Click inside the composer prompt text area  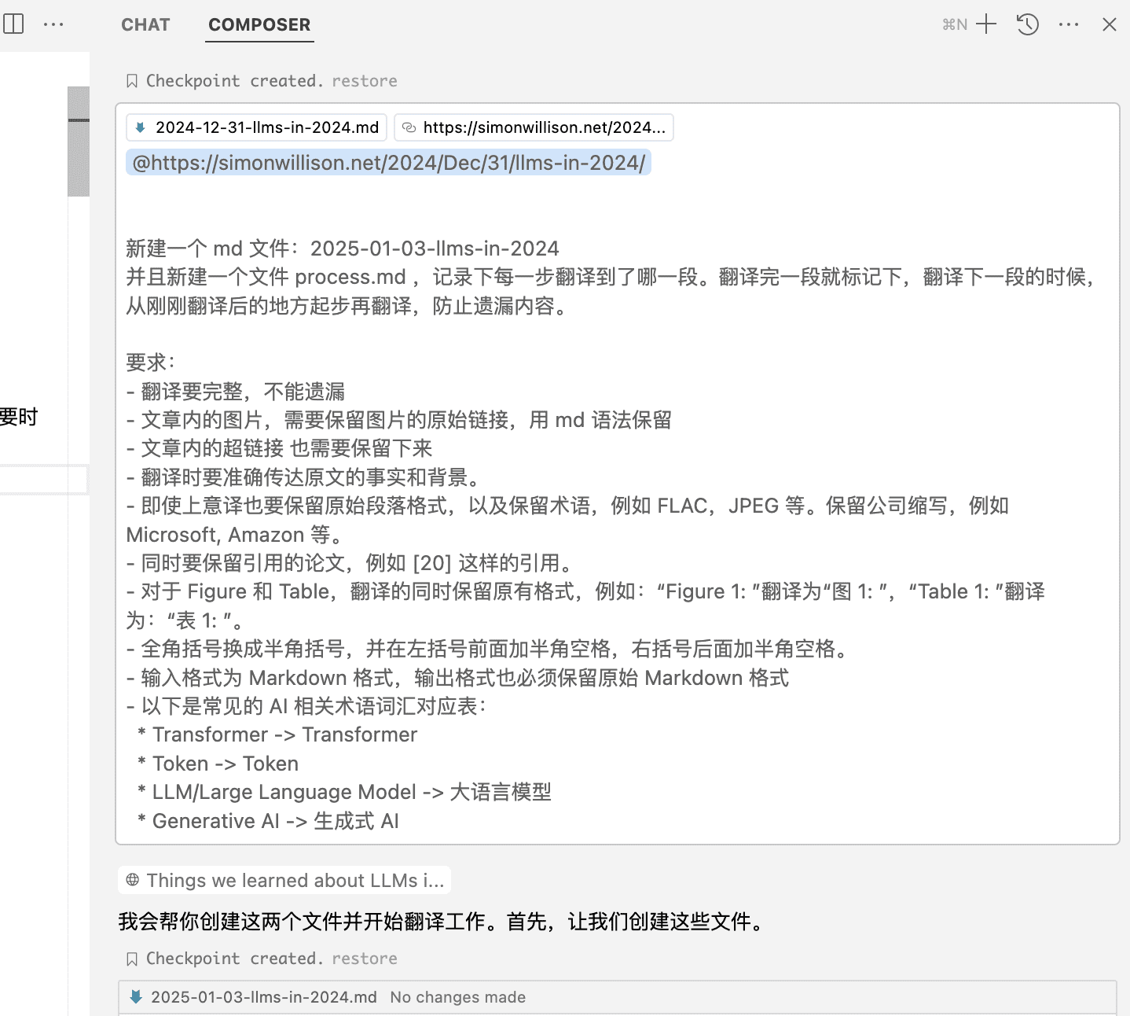pyautogui.click(x=617, y=474)
